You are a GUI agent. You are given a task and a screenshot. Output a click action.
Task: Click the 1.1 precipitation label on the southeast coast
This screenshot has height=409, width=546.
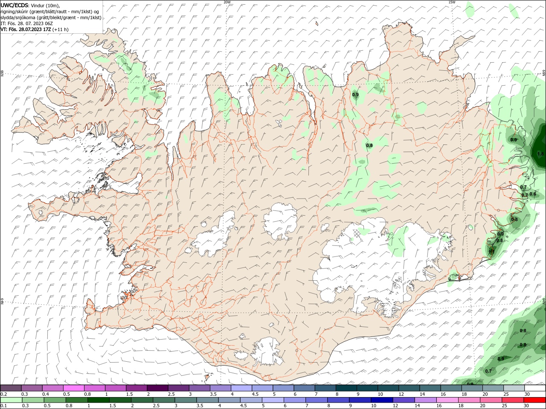[x=491, y=252]
